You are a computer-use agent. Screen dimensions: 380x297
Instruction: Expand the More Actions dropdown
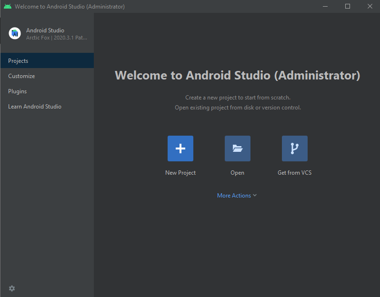(x=237, y=196)
